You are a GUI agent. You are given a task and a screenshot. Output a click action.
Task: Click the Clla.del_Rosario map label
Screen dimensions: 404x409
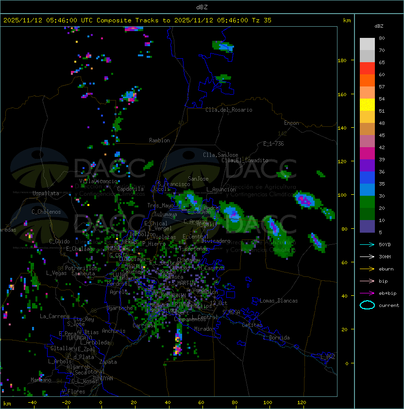coord(229,110)
